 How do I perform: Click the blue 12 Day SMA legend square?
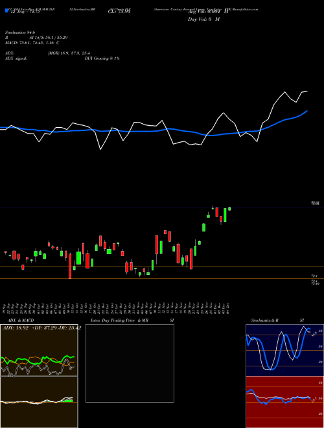point(6,11)
